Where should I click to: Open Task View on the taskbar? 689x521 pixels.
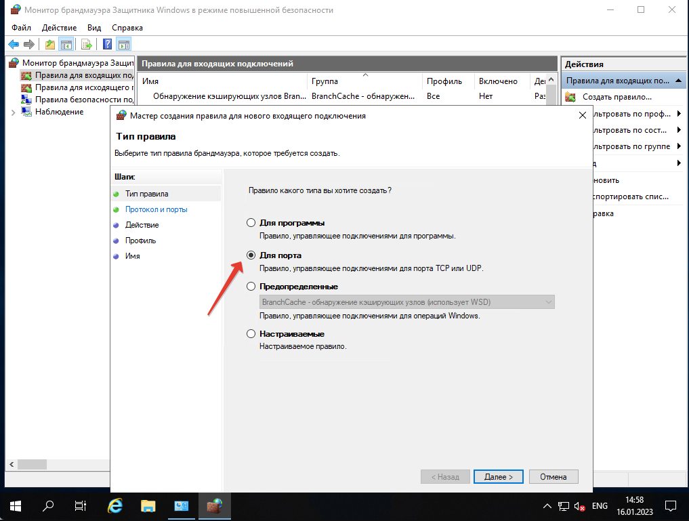point(81,507)
